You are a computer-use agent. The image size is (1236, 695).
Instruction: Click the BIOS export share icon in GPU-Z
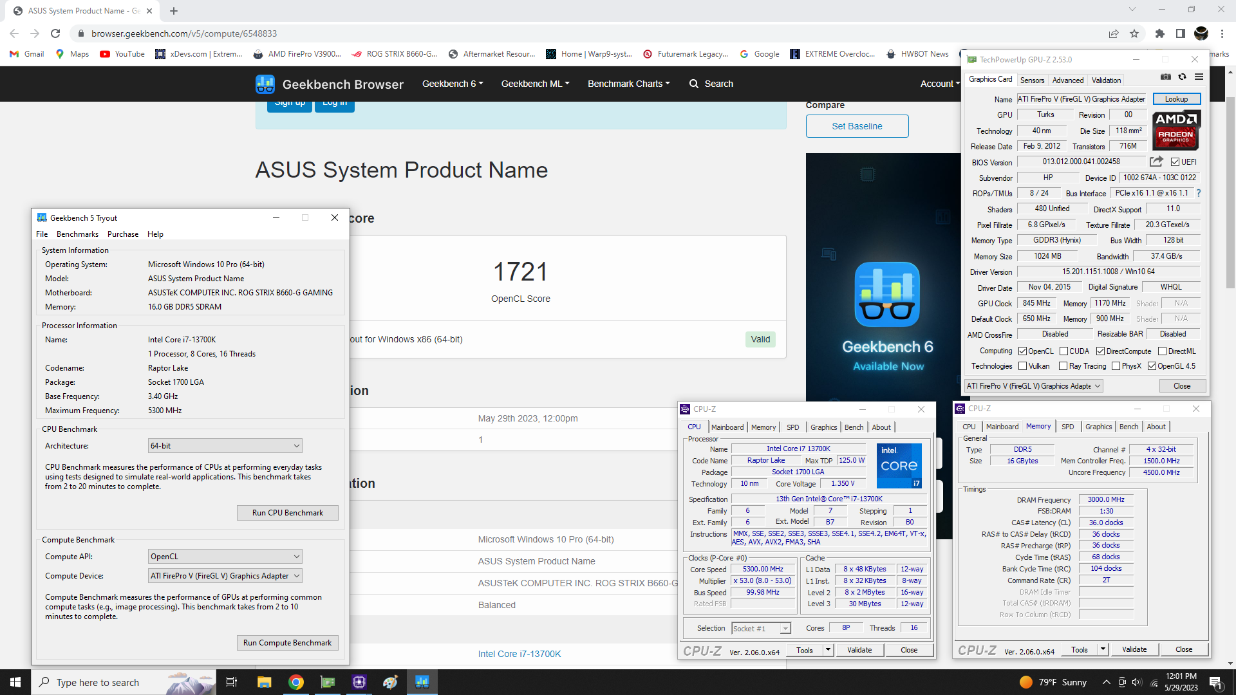tap(1156, 162)
